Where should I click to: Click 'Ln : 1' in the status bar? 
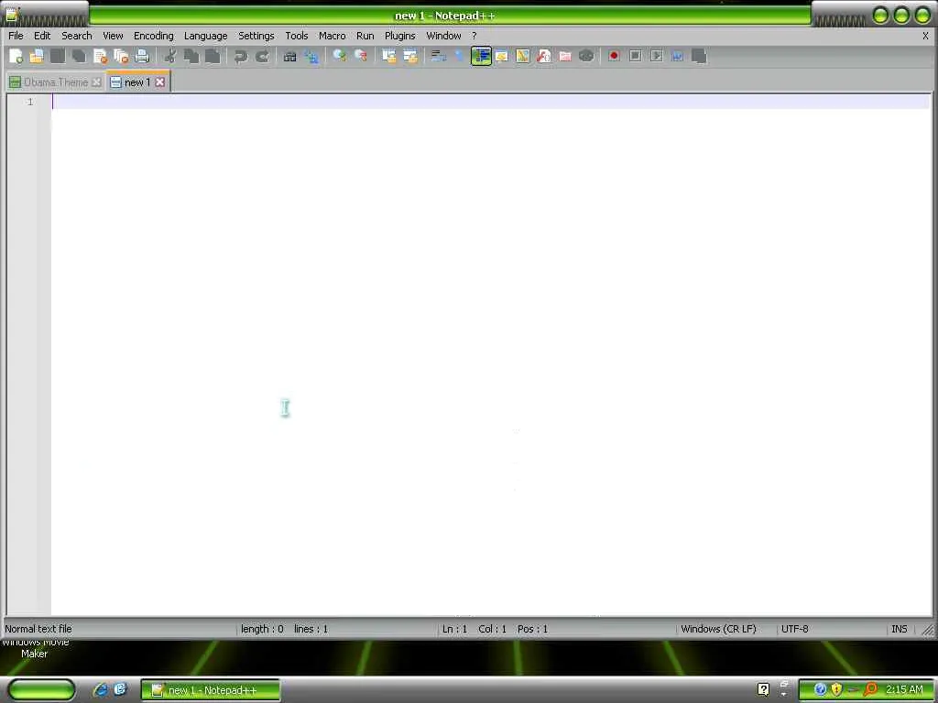454,629
